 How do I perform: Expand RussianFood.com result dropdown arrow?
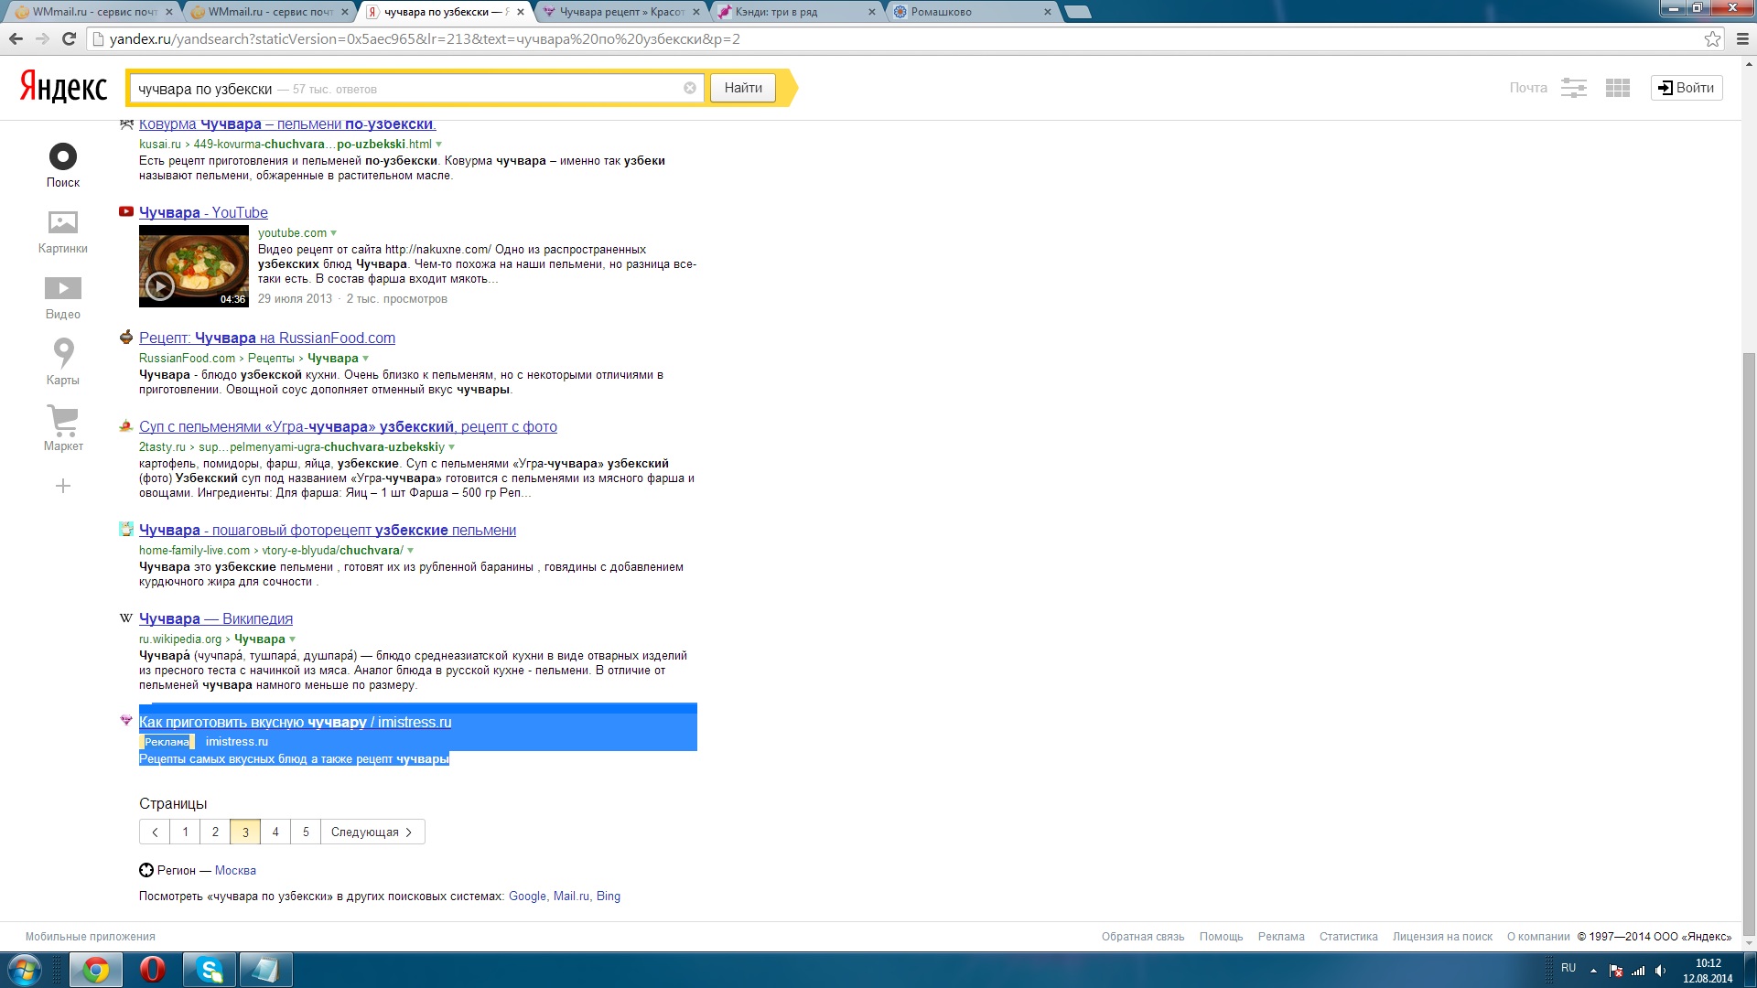(x=366, y=359)
